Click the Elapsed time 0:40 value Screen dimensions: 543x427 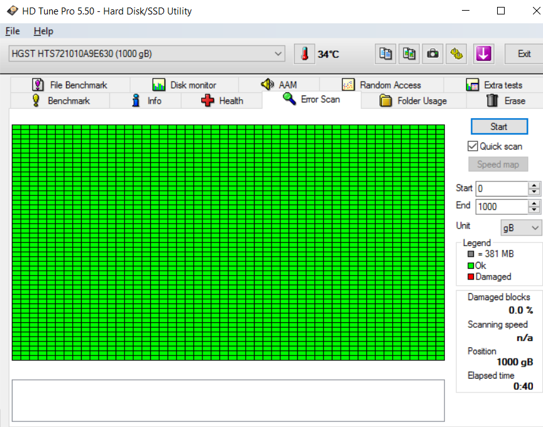524,386
